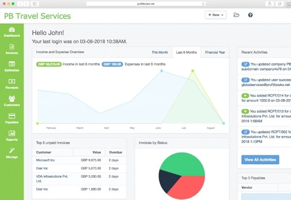The image size is (291, 200).
Task: Click the blue GBP 100.00 expenses badge
Action: (x=113, y=64)
